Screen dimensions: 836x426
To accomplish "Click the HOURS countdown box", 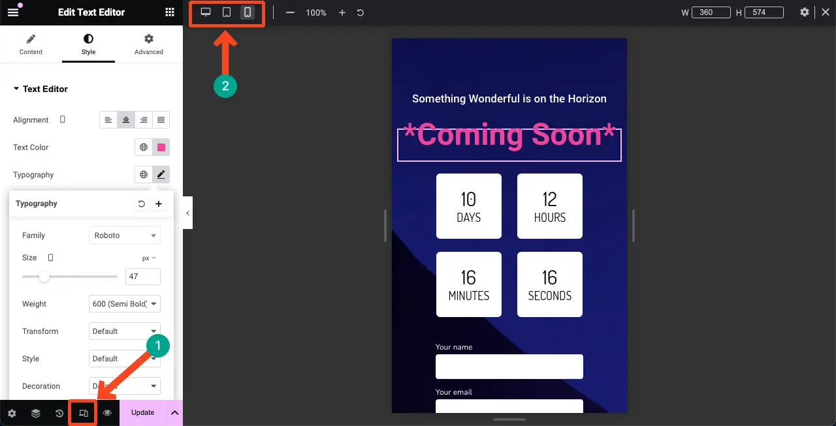I will [x=550, y=206].
